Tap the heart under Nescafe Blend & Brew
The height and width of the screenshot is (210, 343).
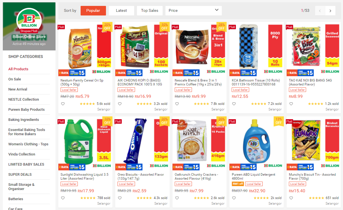coord(177,104)
